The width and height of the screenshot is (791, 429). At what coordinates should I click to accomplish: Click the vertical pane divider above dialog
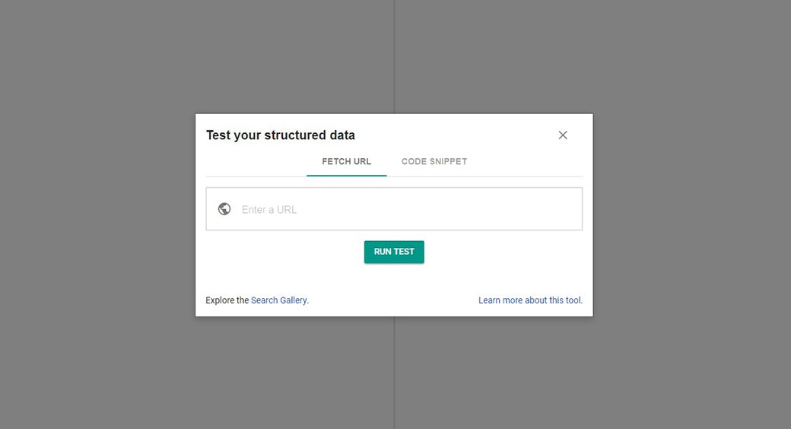point(394,53)
